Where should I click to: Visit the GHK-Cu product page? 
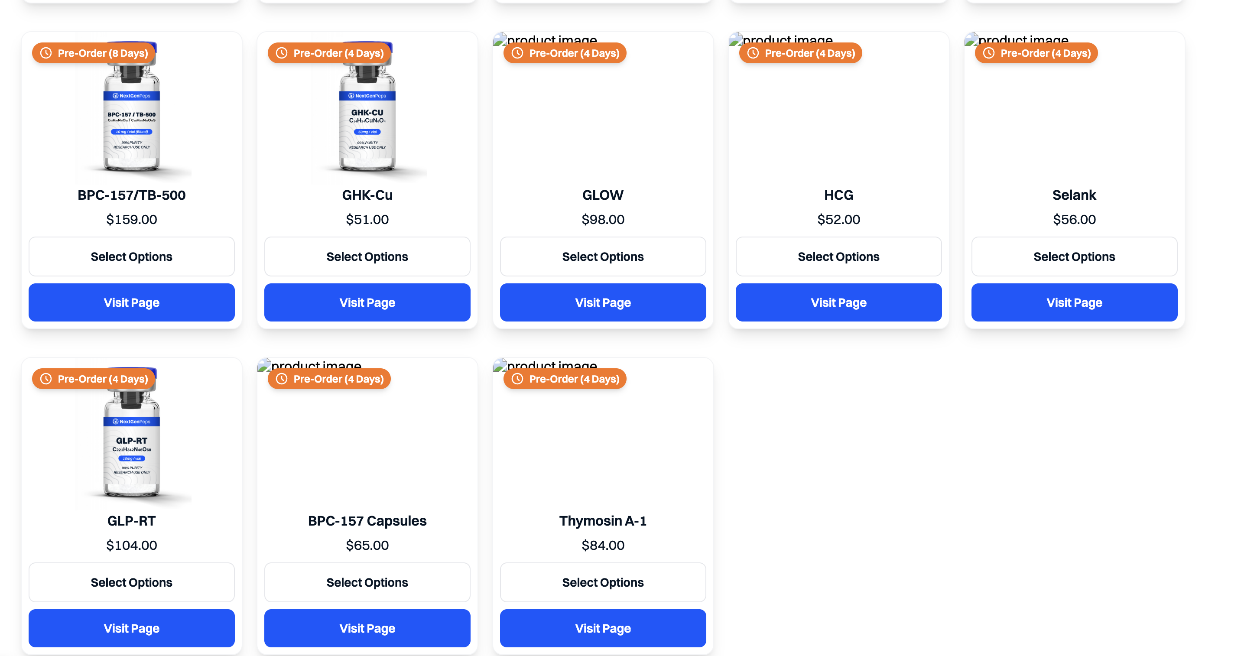pyautogui.click(x=367, y=302)
